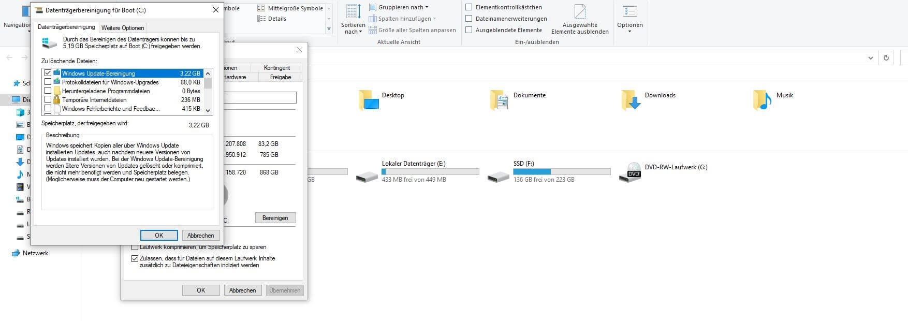Click the Lokaler Datenträger (E:) capacity bar
The height and width of the screenshot is (321, 908).
(430, 171)
